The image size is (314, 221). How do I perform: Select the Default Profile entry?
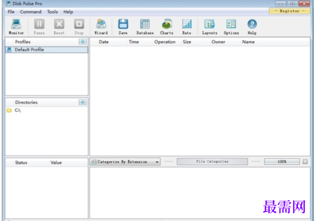46,50
